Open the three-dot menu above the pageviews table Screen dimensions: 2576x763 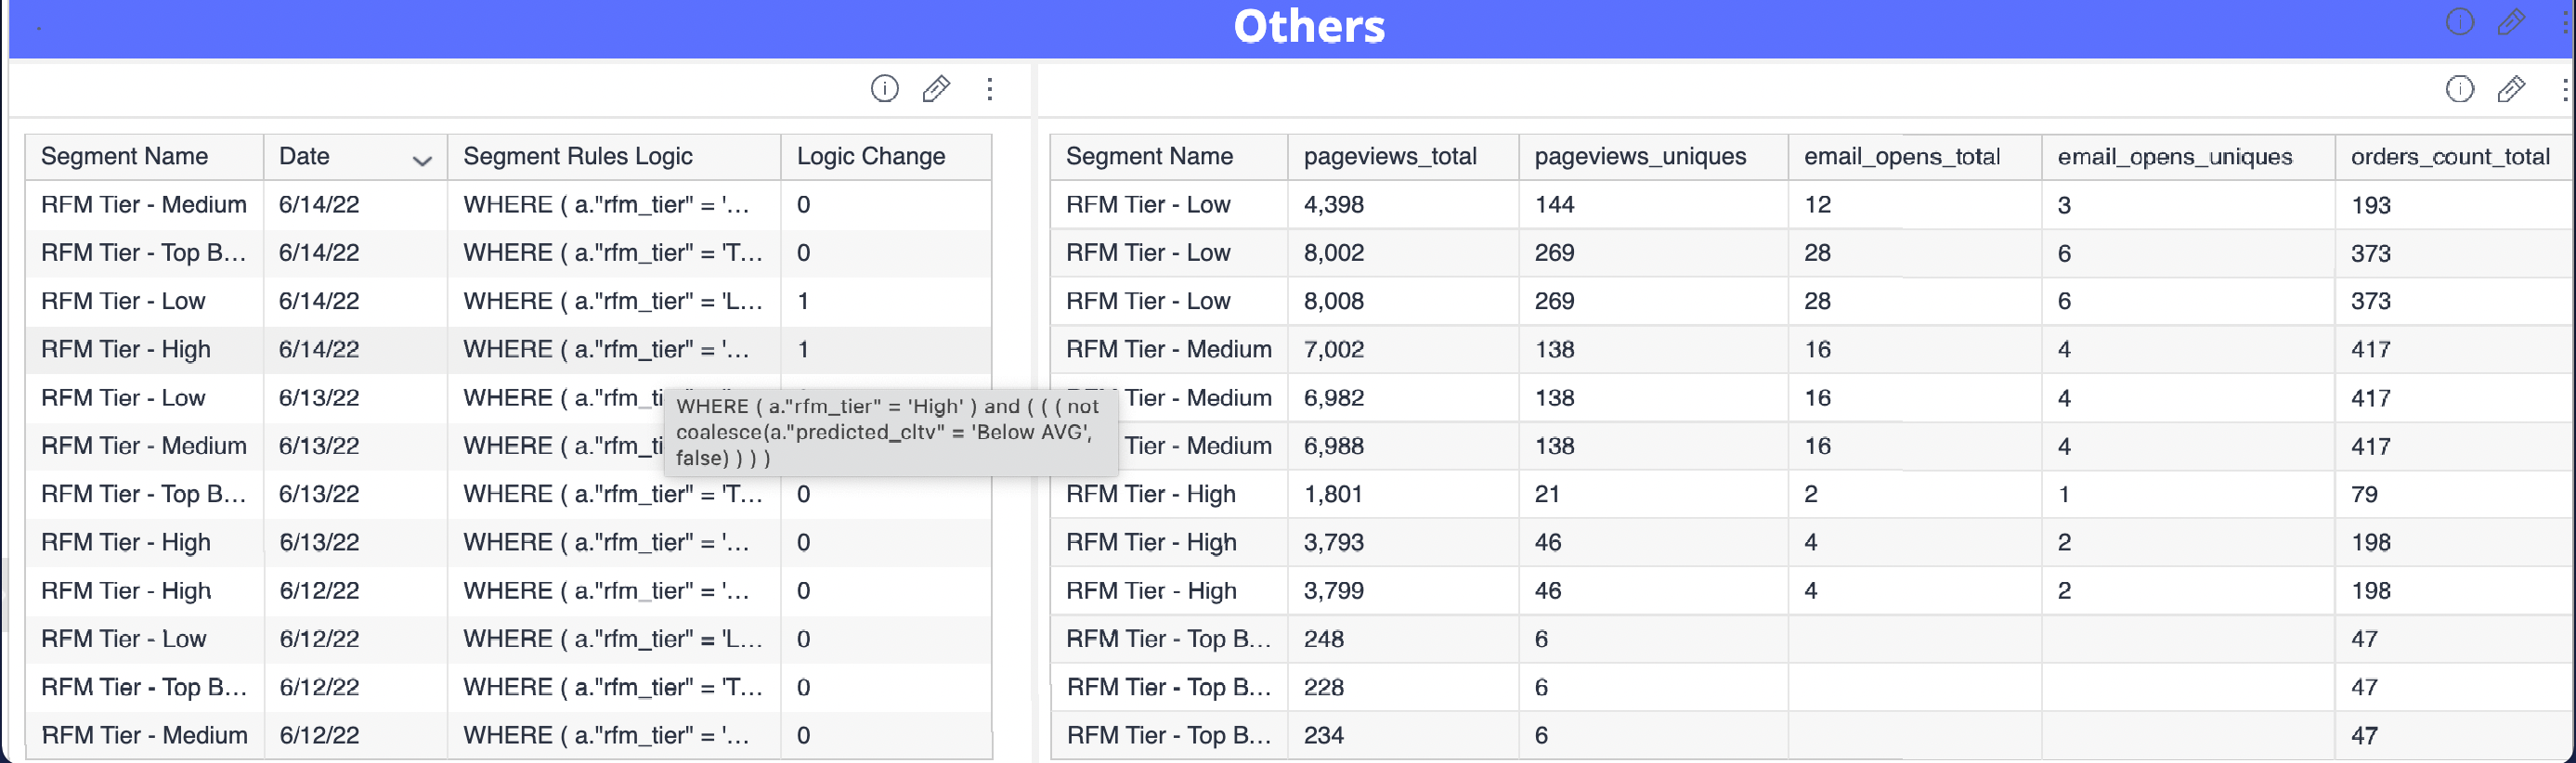tap(2564, 89)
